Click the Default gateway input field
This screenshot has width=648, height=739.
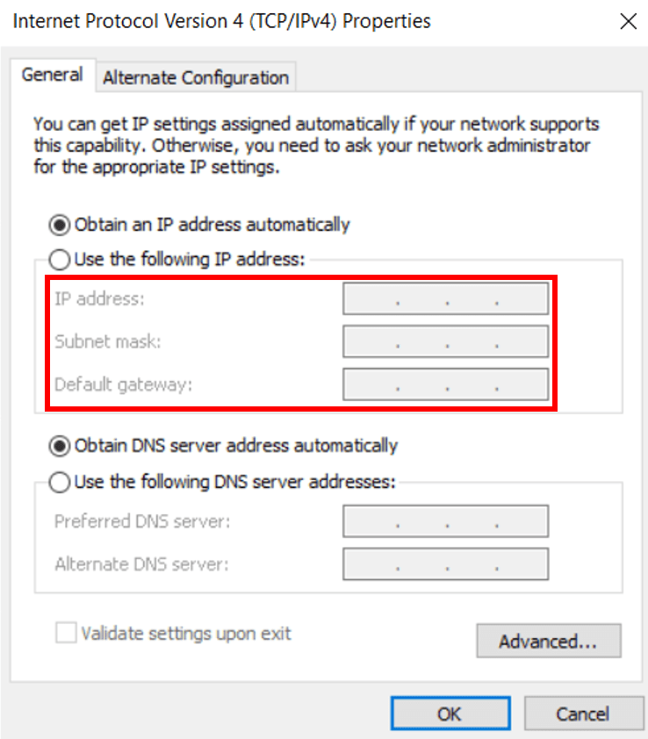point(446,384)
